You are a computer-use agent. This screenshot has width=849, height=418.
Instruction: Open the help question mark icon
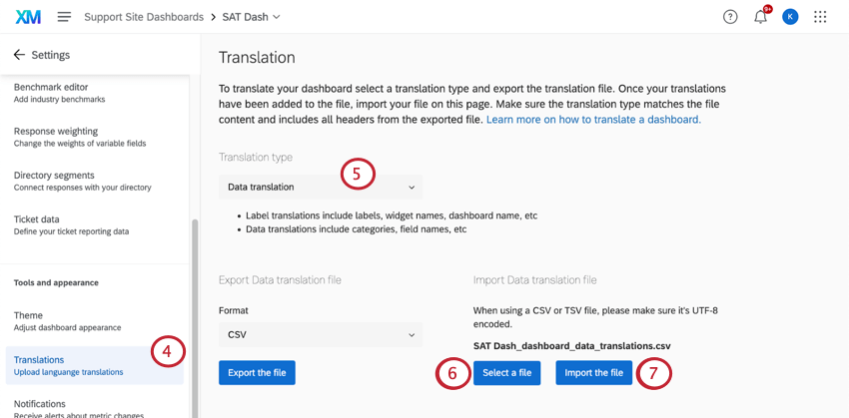pyautogui.click(x=730, y=17)
